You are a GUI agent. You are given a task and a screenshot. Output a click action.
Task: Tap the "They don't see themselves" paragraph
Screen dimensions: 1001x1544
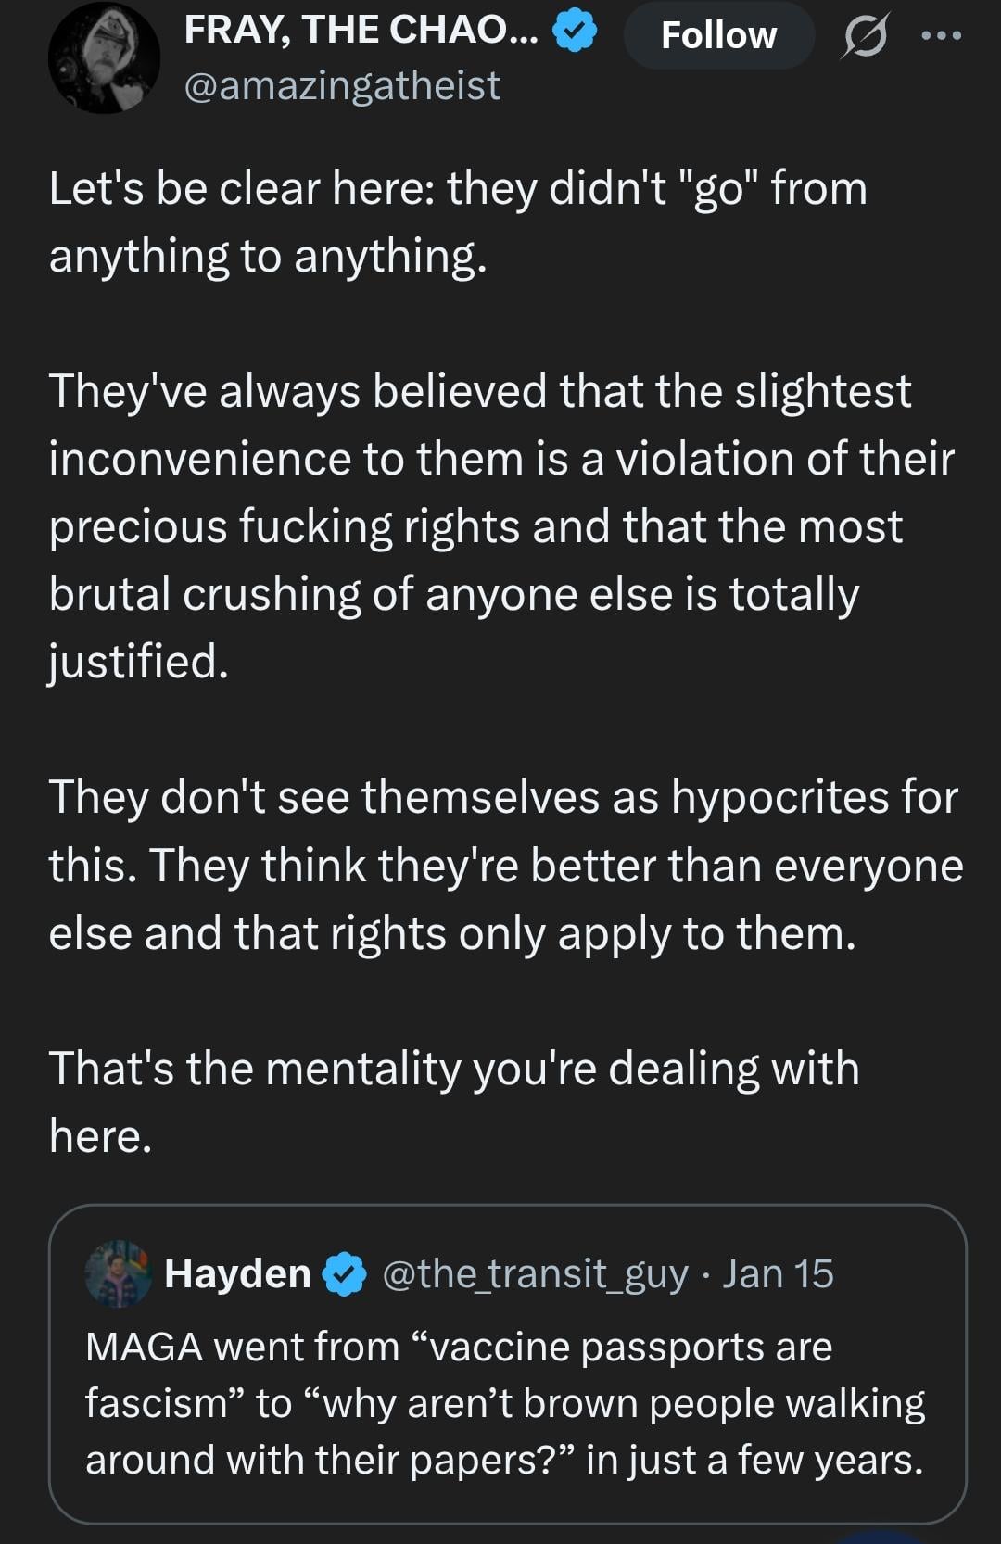pyautogui.click(x=505, y=865)
